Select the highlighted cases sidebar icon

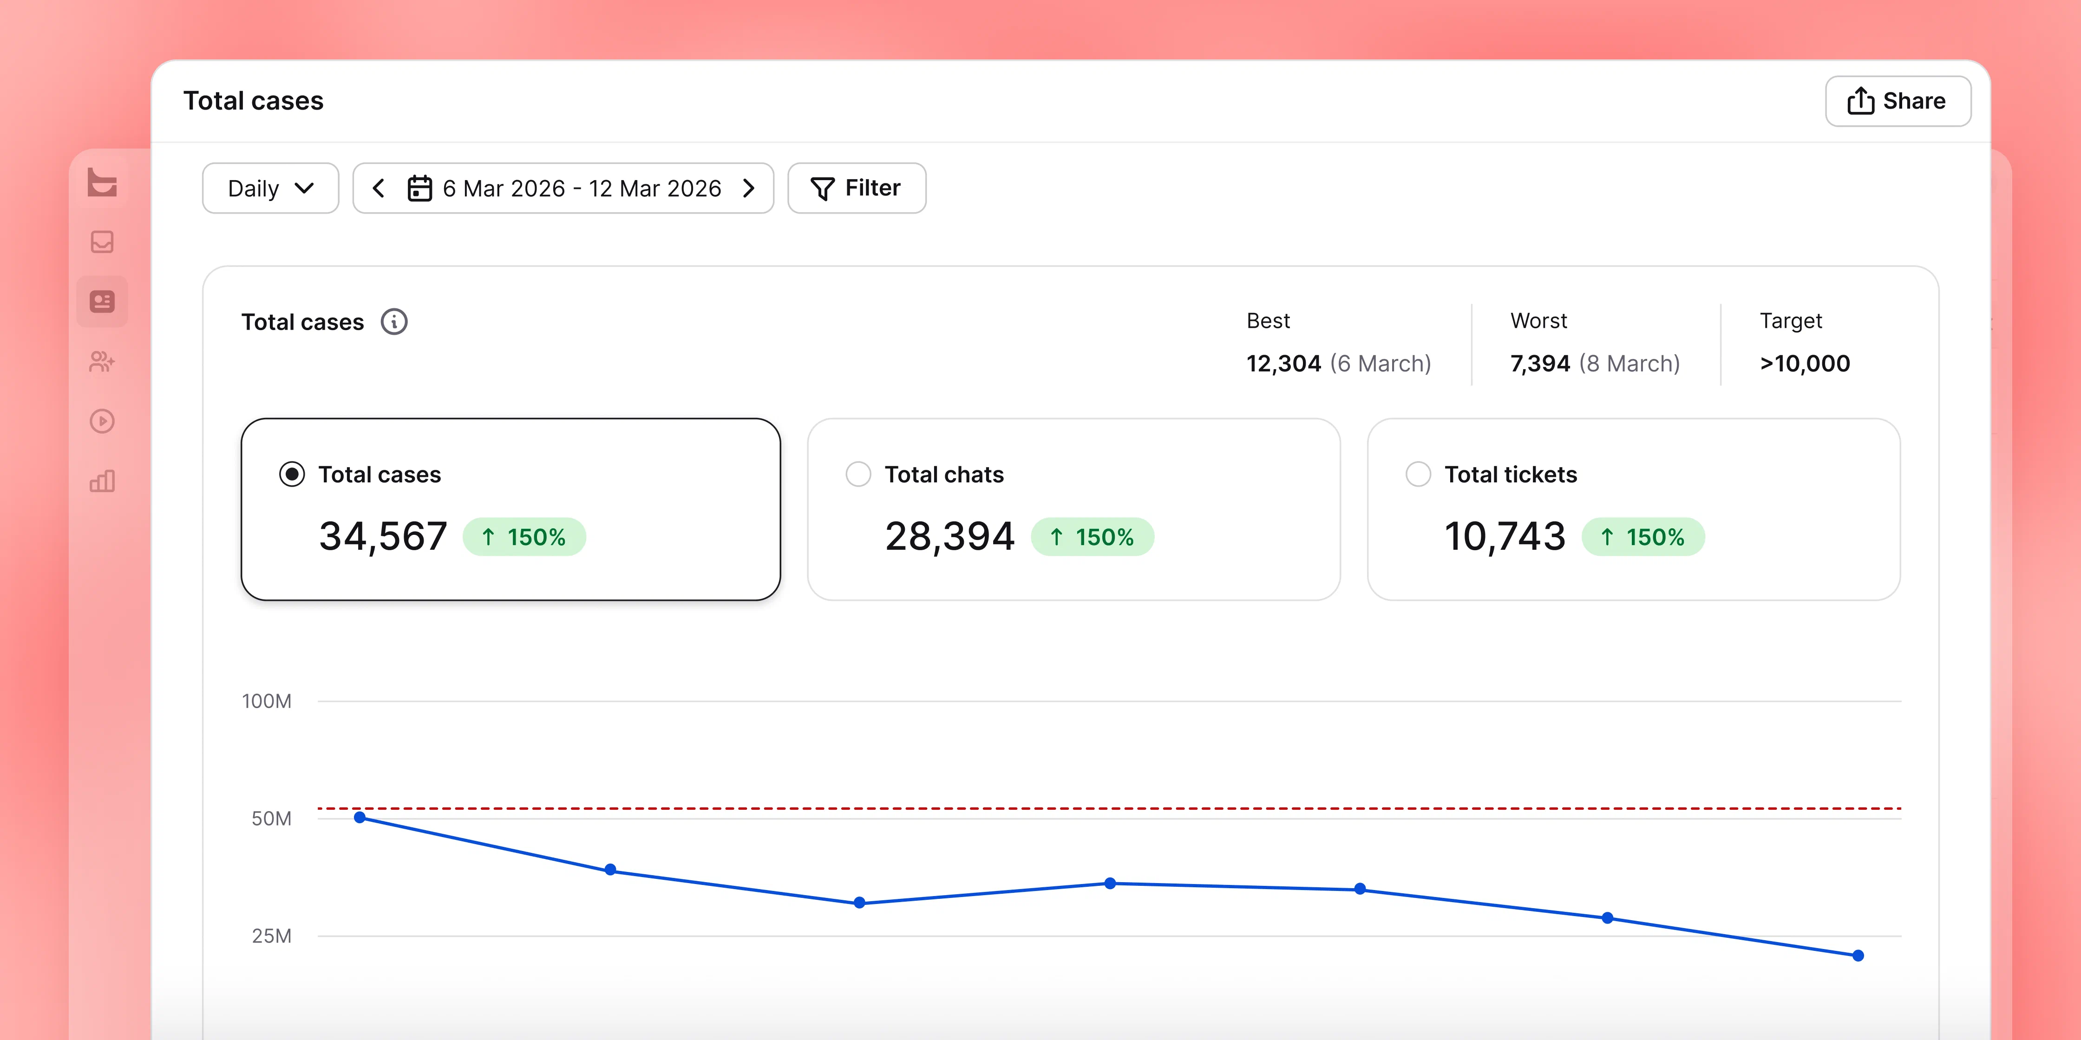point(102,302)
